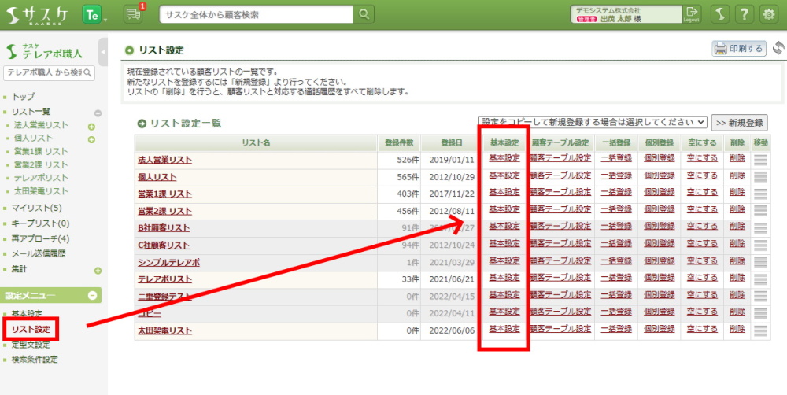Click the green plus next to 法人営業リスト
Image resolution: width=787 pixels, height=395 pixels.
(x=91, y=126)
